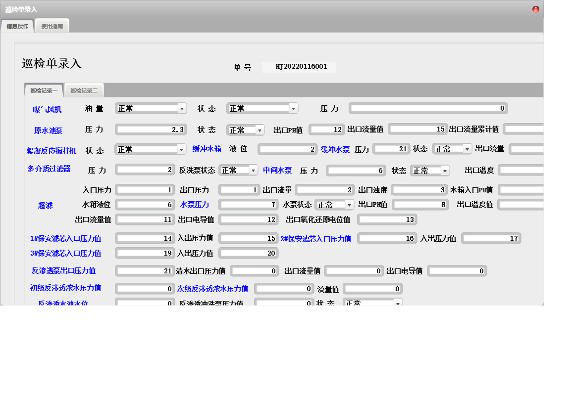
Task: Focus the 原水池泵 压力 field showing 2.3
Action: click(x=151, y=130)
